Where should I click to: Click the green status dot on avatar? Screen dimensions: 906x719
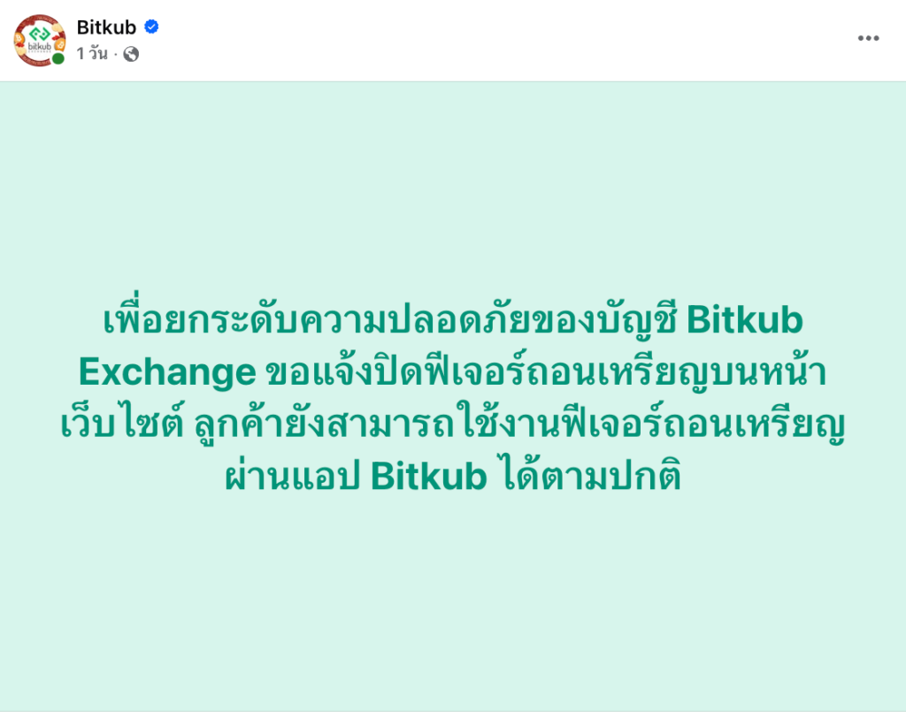58,58
